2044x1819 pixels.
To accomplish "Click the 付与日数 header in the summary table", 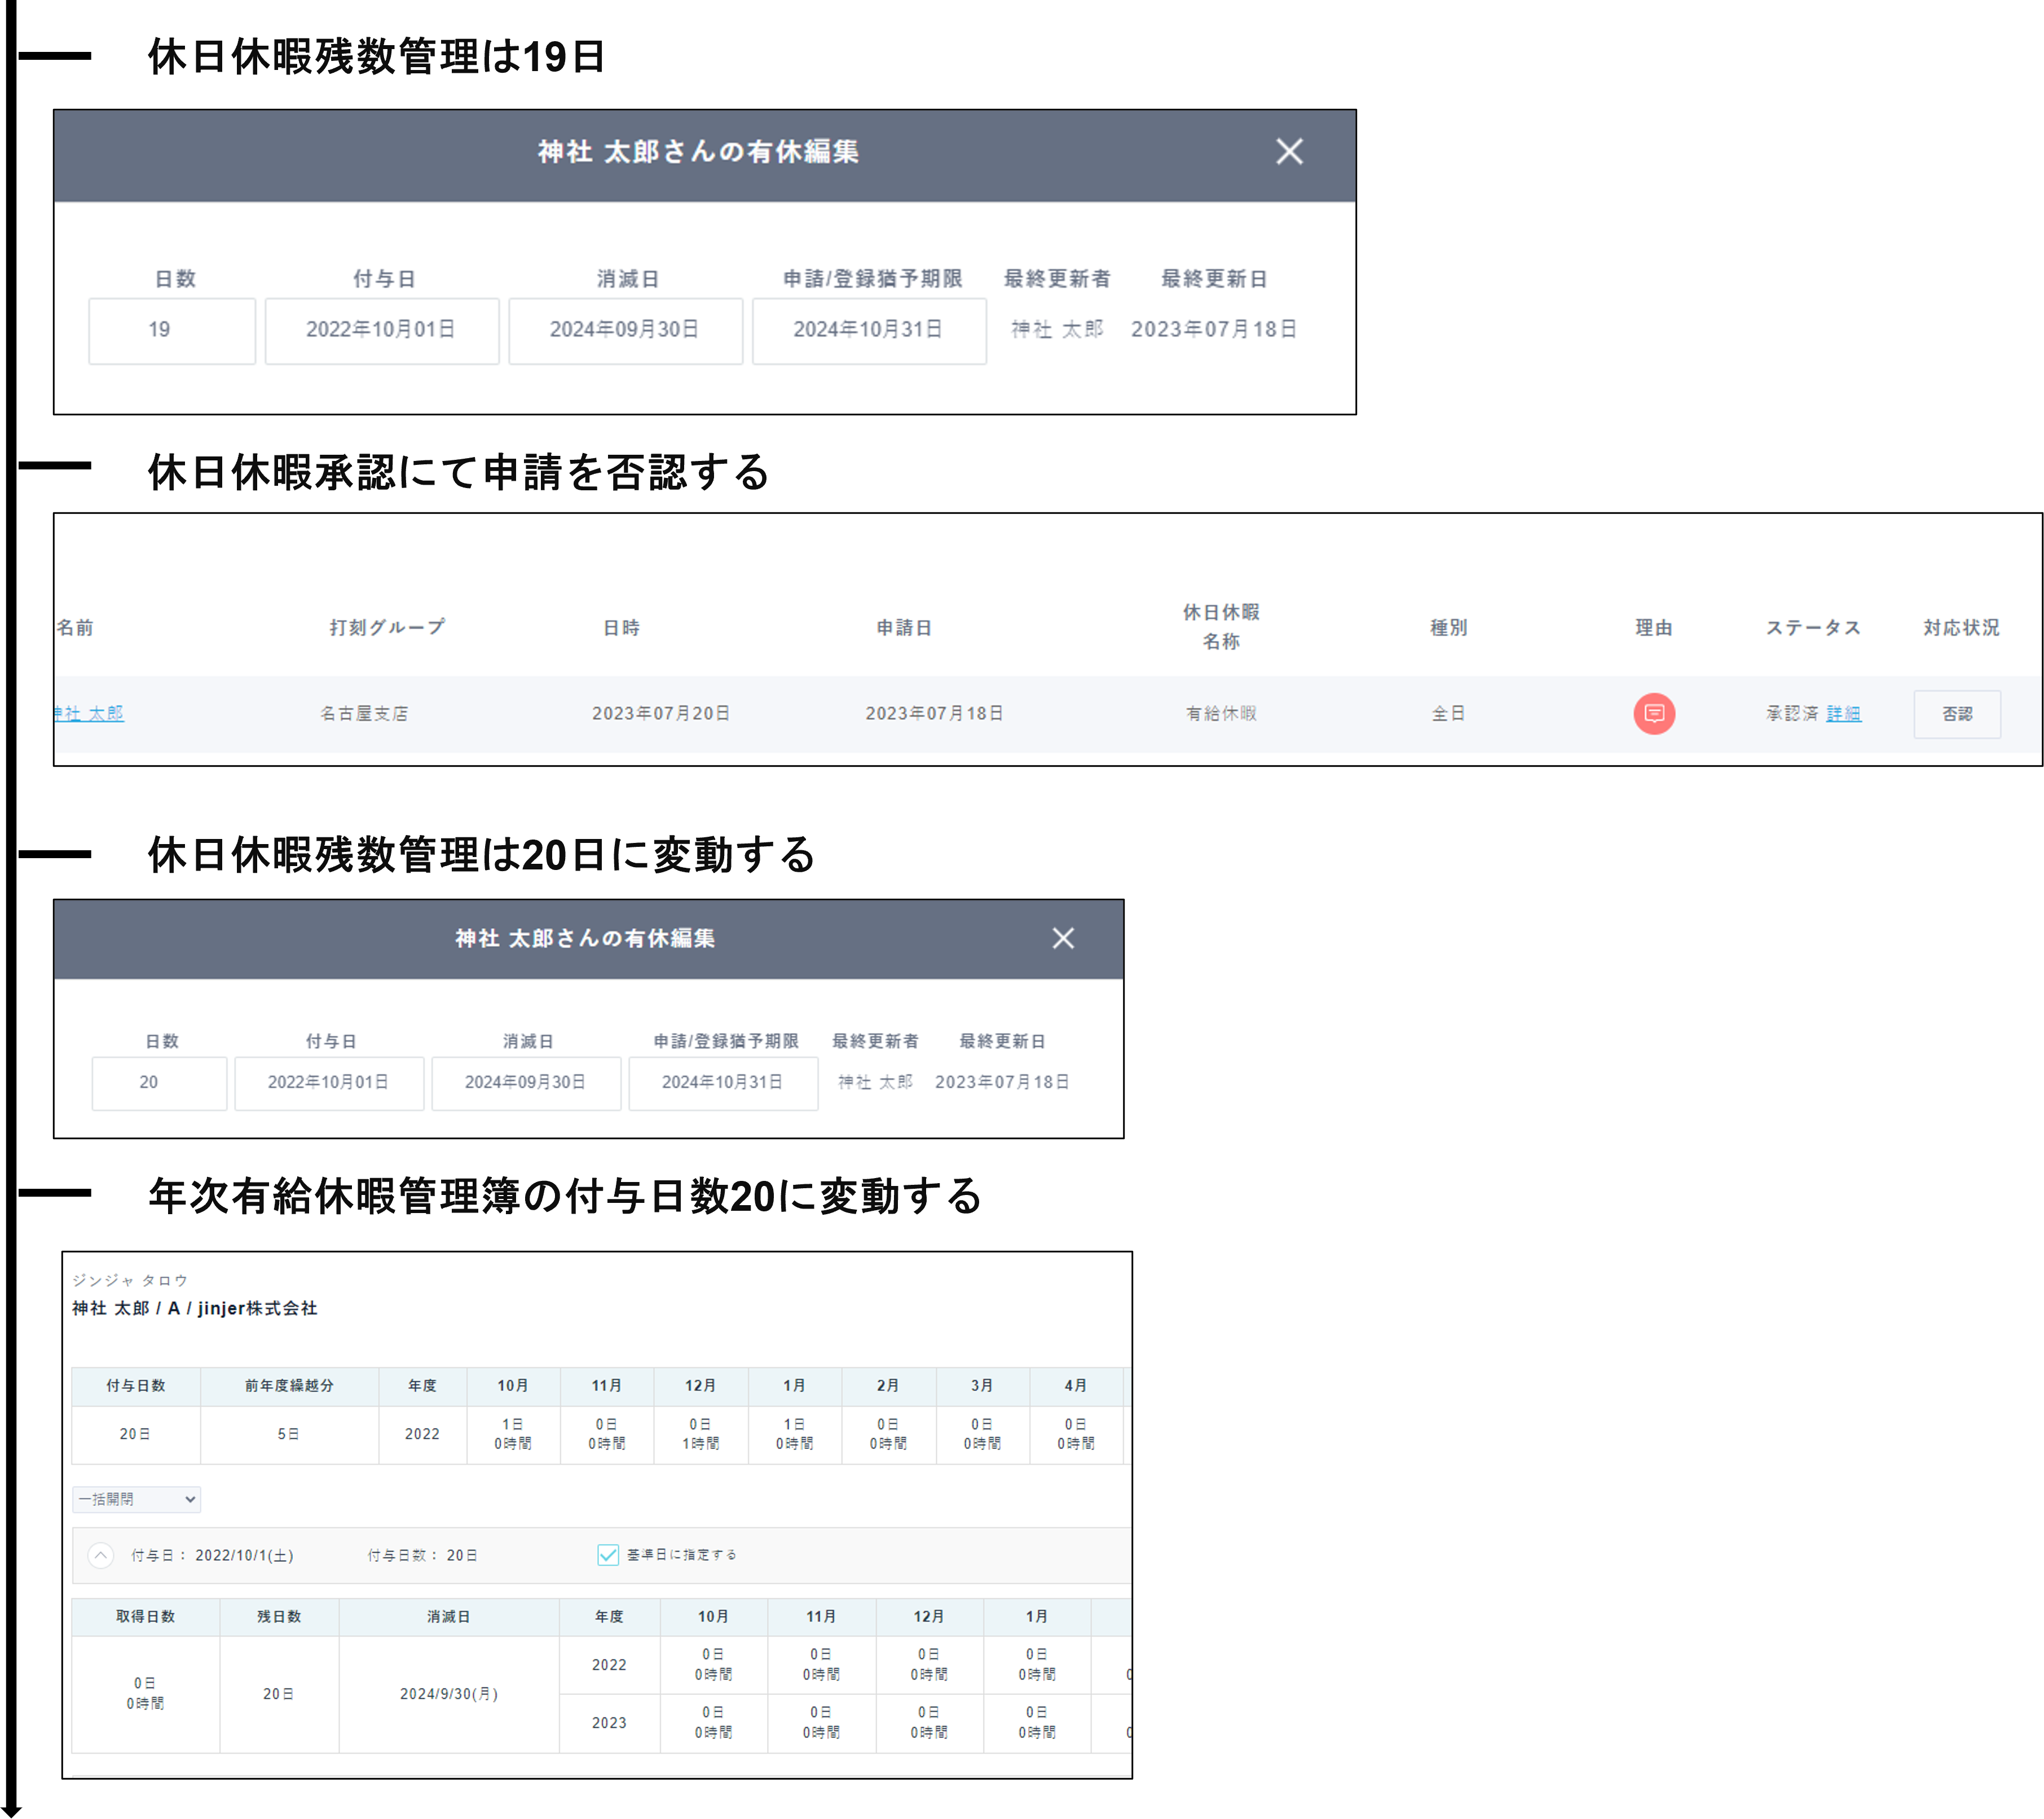I will click(136, 1386).
